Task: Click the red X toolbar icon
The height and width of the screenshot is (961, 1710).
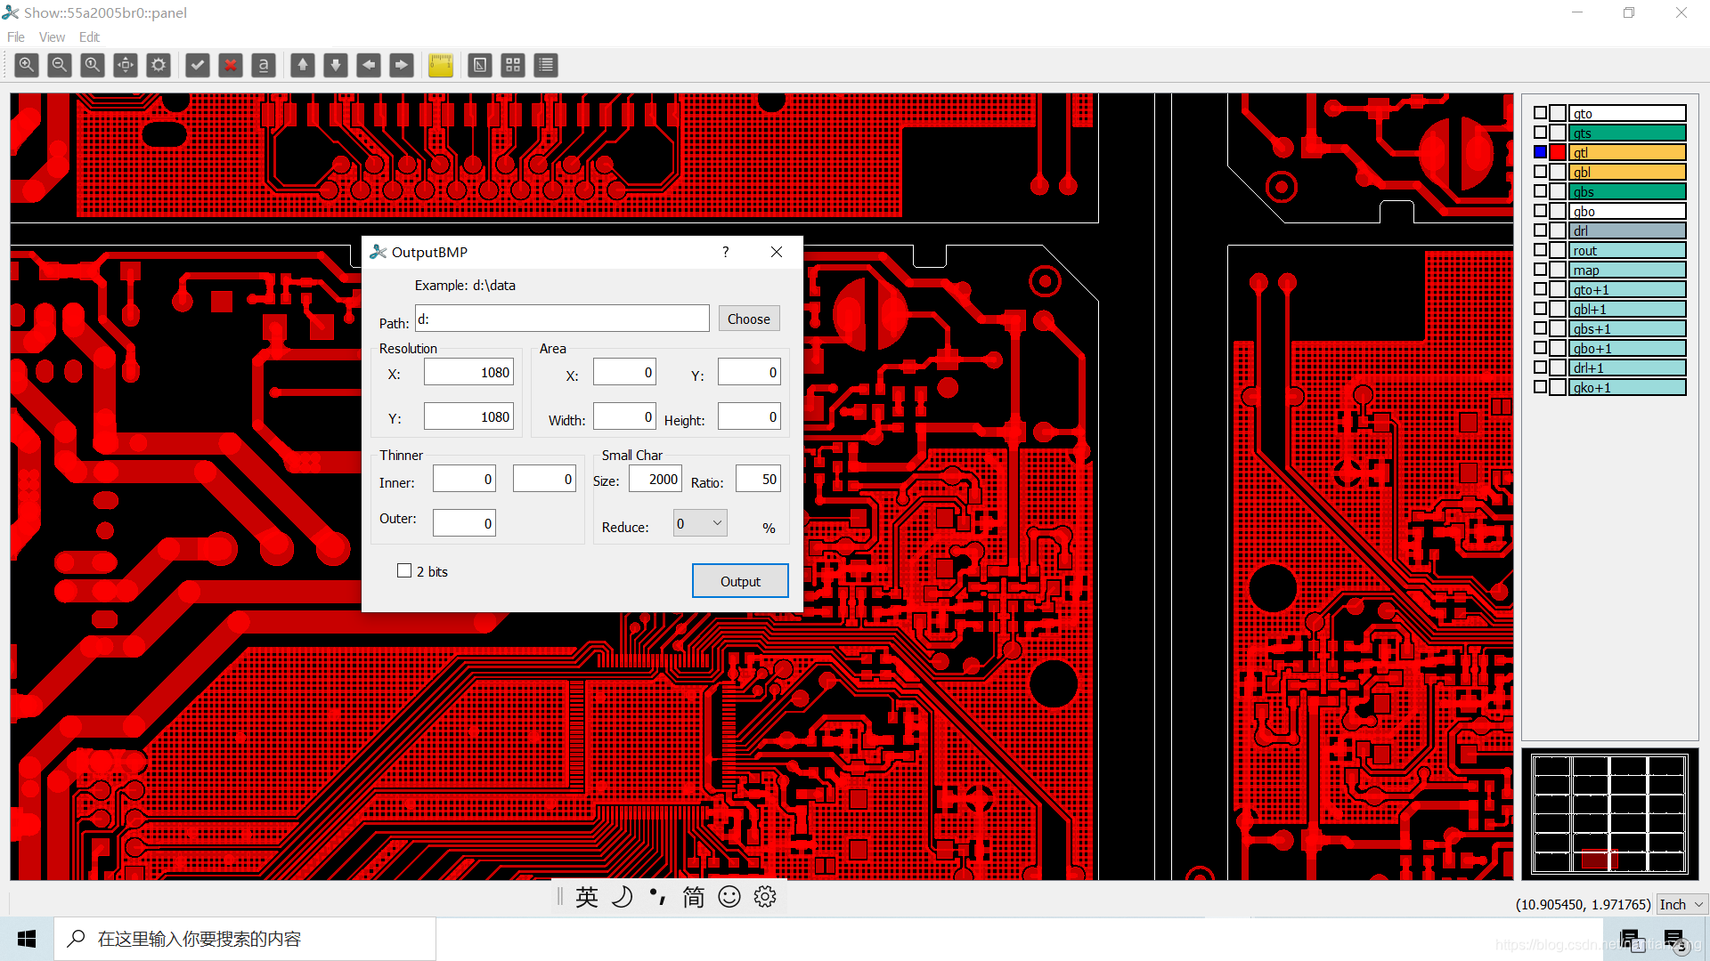Action: [x=231, y=65]
